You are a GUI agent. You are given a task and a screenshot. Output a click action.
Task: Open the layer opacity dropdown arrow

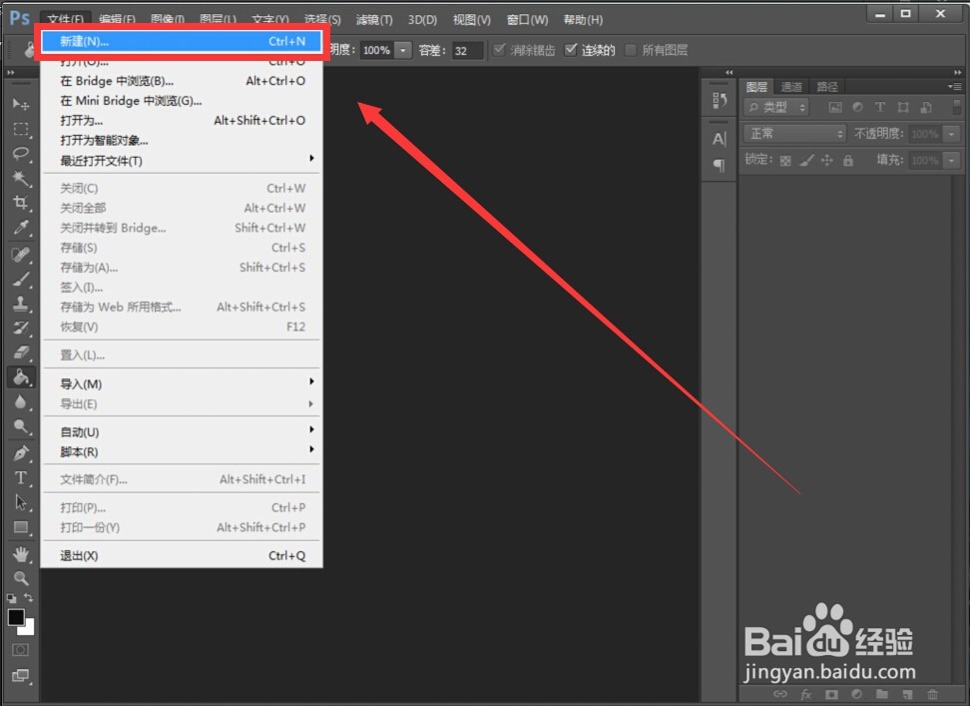pyautogui.click(x=951, y=134)
